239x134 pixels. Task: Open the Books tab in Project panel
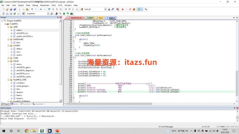[15, 104]
